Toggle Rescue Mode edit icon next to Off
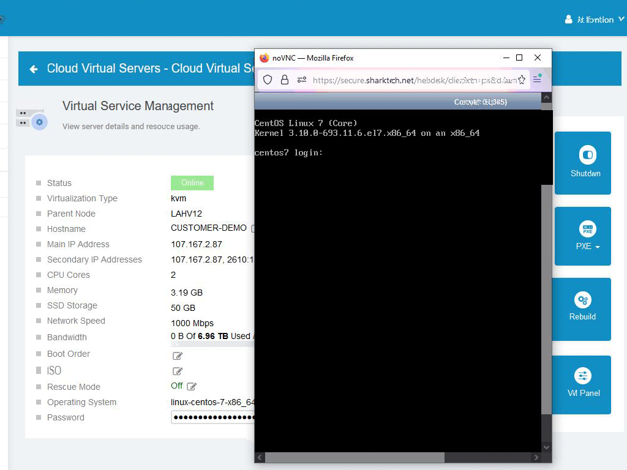The height and width of the screenshot is (470, 627). point(192,387)
